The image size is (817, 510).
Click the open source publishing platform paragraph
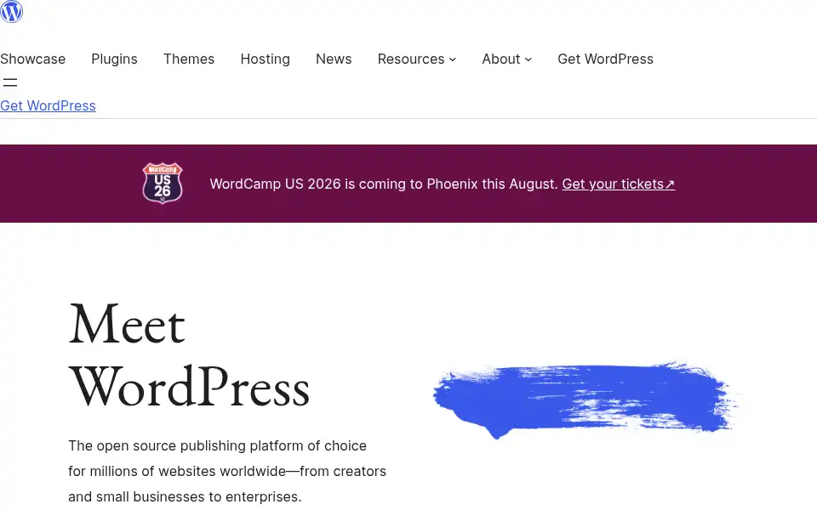(x=227, y=471)
